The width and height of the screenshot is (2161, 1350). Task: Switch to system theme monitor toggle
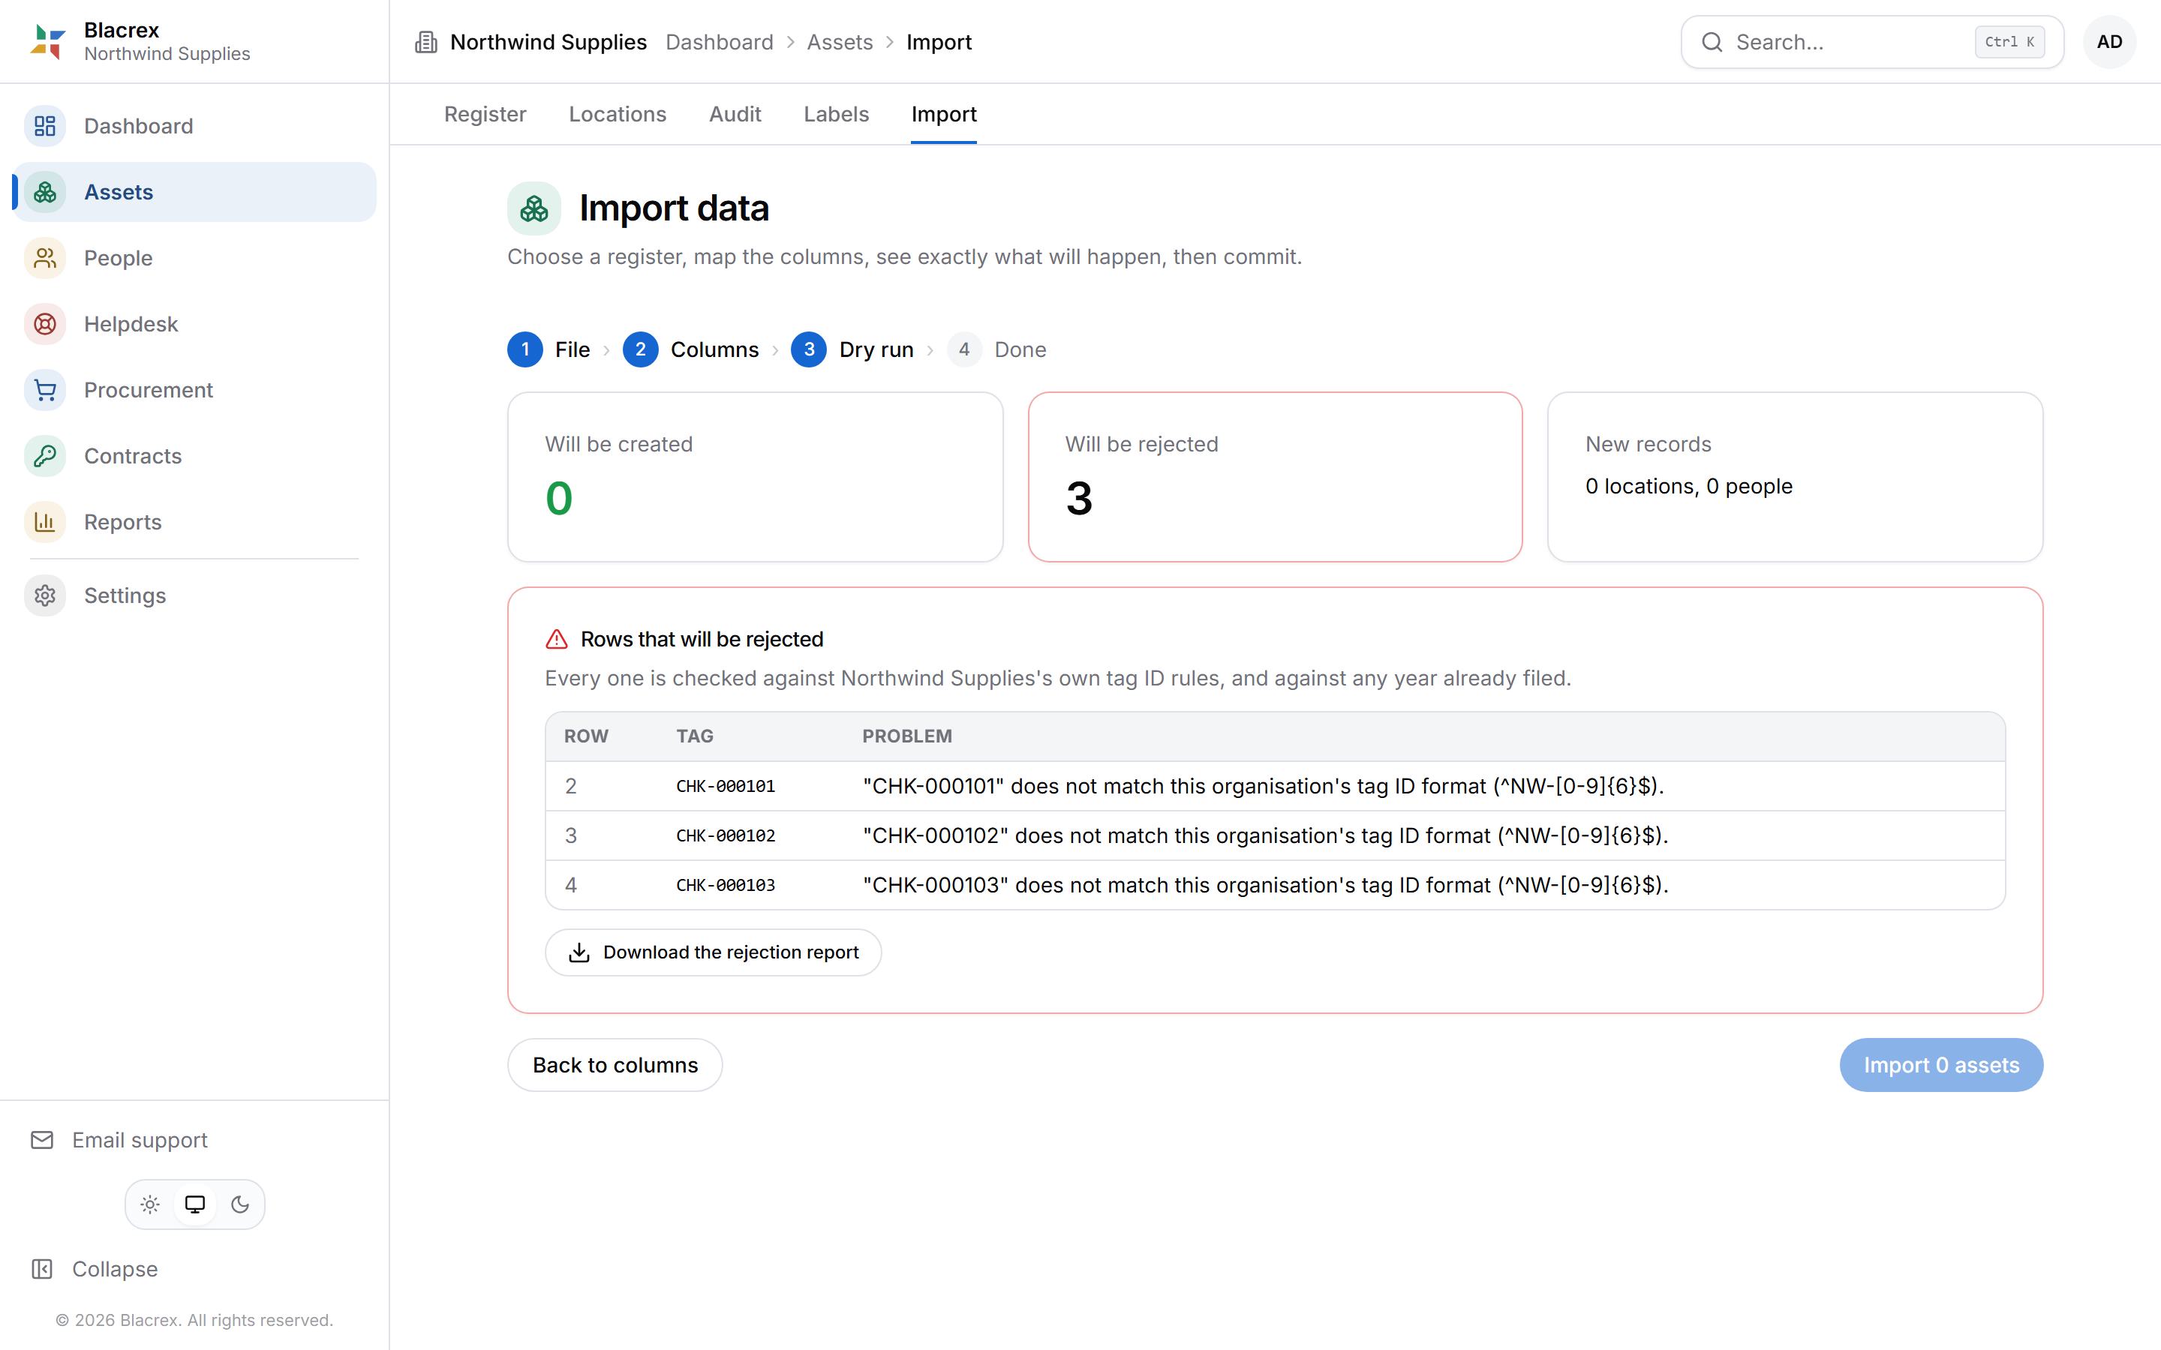[194, 1204]
